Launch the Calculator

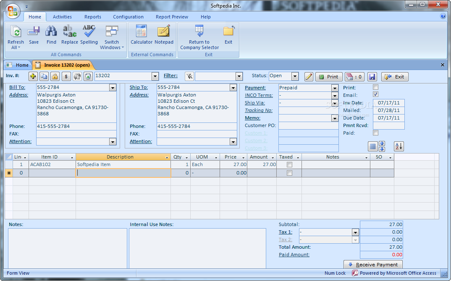pos(141,31)
